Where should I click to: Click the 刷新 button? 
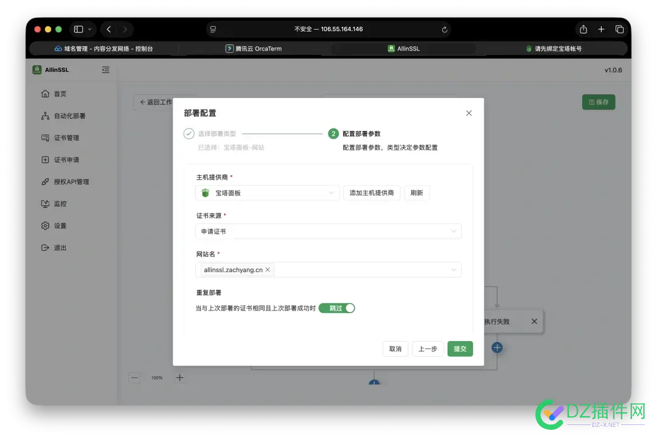coord(417,193)
